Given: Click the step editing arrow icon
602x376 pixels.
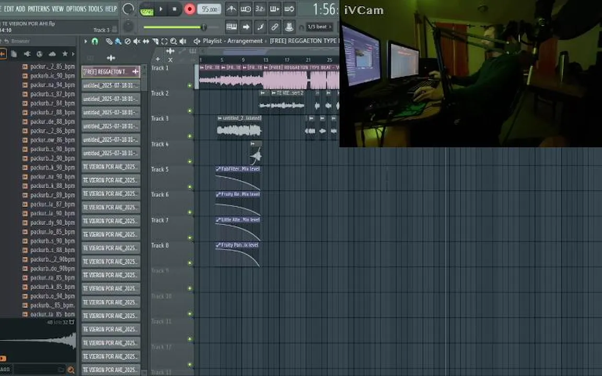Looking at the screenshot, I should pos(246,27).
